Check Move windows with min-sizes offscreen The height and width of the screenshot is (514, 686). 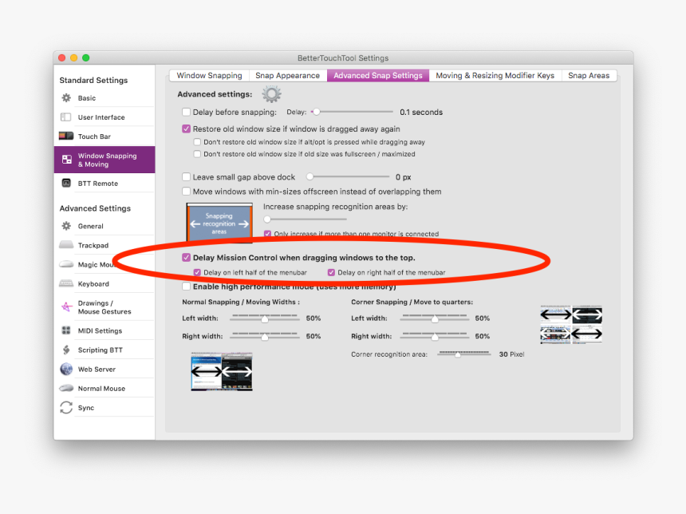tap(186, 192)
